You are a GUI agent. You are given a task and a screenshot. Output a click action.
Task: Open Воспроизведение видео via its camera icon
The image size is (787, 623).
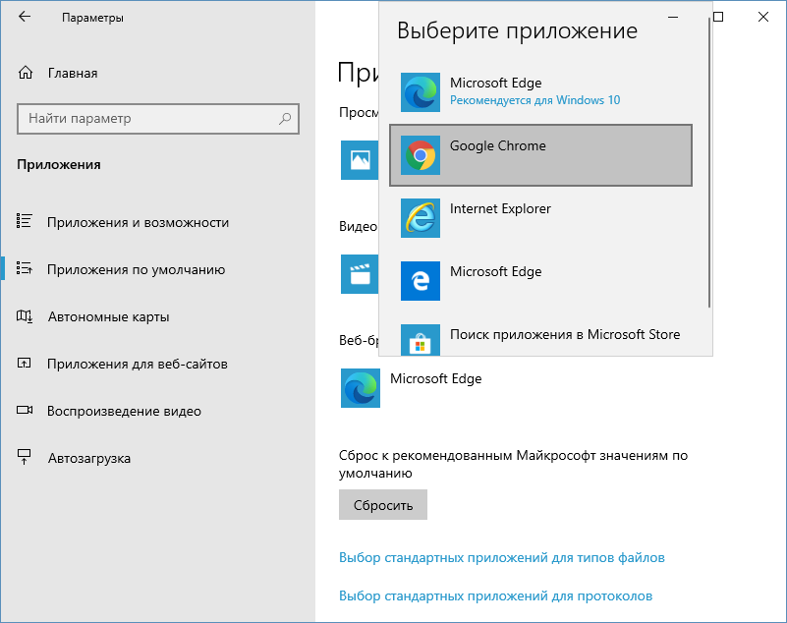tap(25, 411)
